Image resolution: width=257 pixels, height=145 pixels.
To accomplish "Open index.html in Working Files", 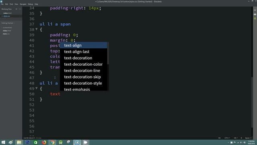I will [x=8, y=13].
